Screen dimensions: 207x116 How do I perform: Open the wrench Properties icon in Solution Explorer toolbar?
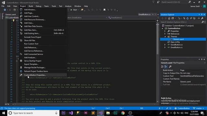[202, 18]
